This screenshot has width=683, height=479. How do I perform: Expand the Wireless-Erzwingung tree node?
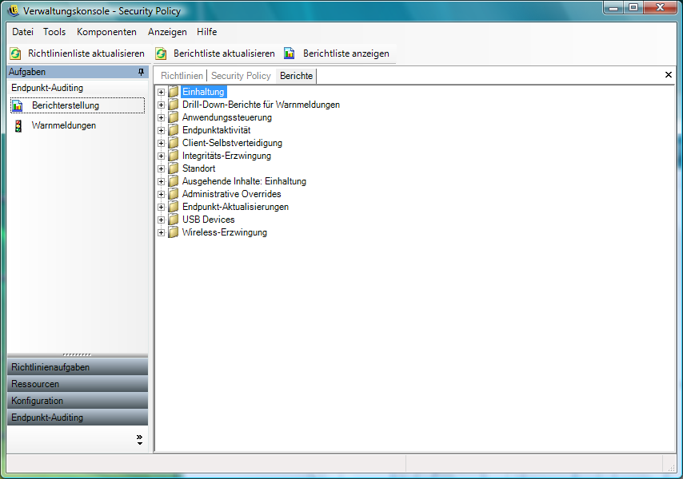(x=162, y=232)
